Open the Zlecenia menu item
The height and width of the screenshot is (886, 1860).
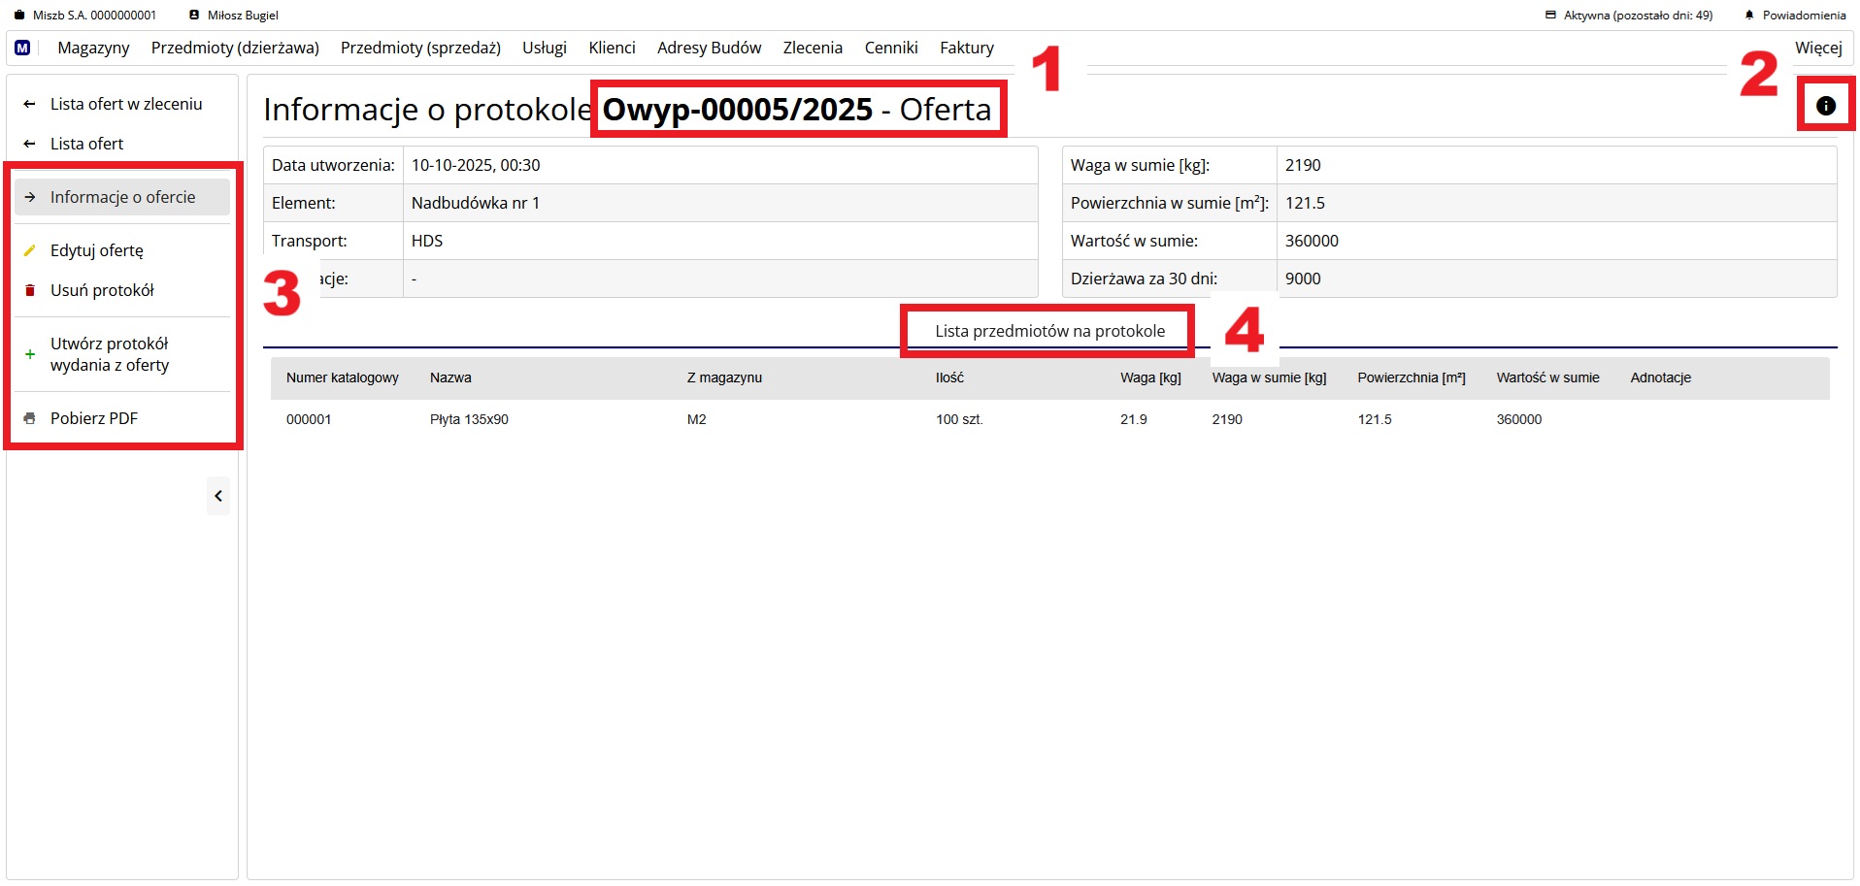813,48
